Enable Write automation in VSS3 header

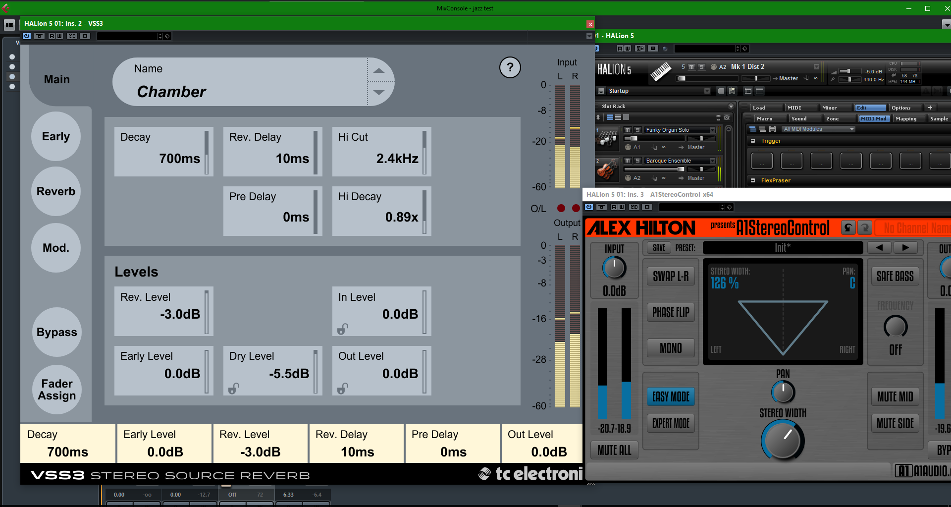tap(59, 36)
